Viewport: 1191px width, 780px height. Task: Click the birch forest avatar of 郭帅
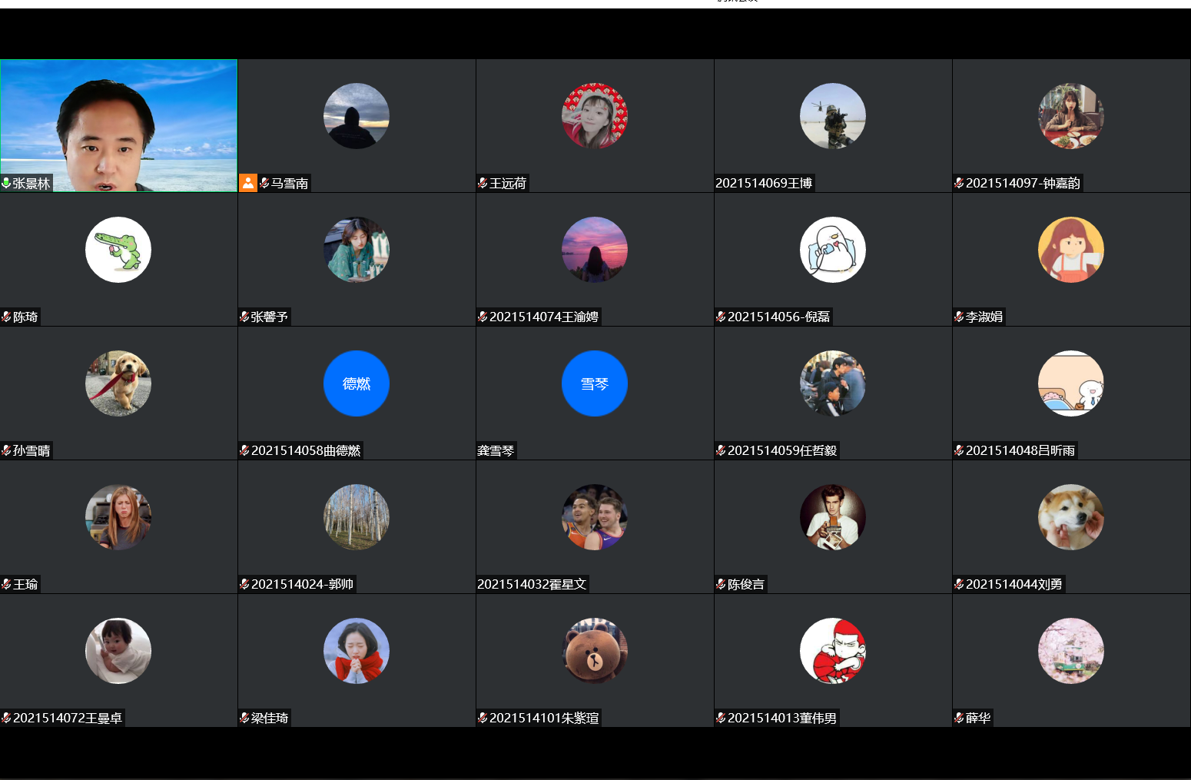357,517
